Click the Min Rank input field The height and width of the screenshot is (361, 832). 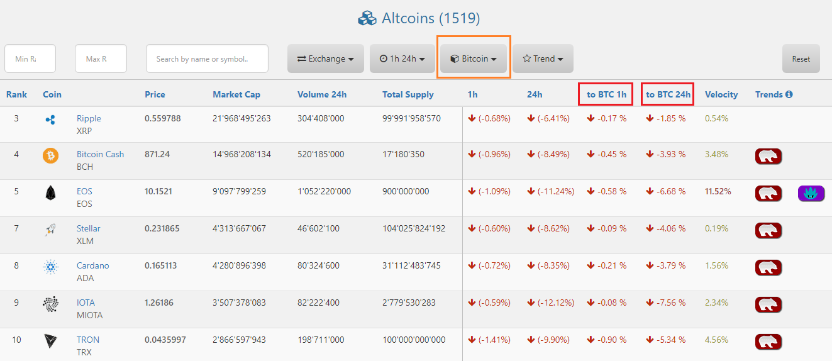click(30, 58)
